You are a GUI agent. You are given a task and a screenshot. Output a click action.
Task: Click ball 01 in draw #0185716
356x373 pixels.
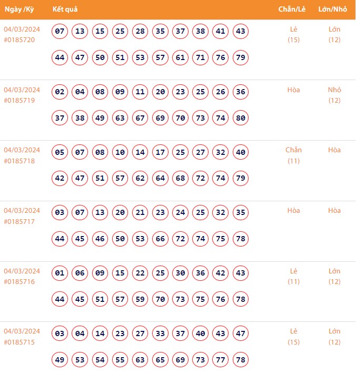click(60, 273)
